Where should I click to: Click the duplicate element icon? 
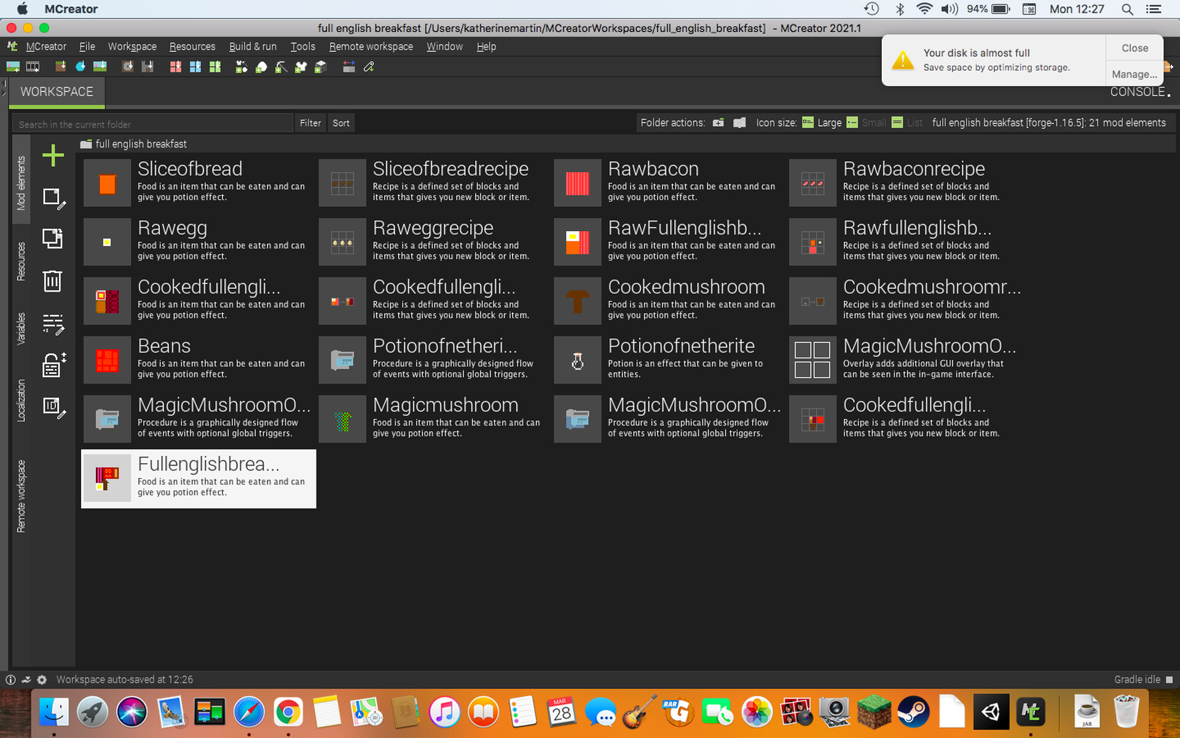[53, 239]
